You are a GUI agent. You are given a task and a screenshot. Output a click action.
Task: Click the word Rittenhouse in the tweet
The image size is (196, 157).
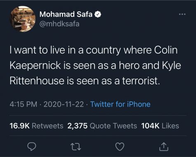coord(37,81)
